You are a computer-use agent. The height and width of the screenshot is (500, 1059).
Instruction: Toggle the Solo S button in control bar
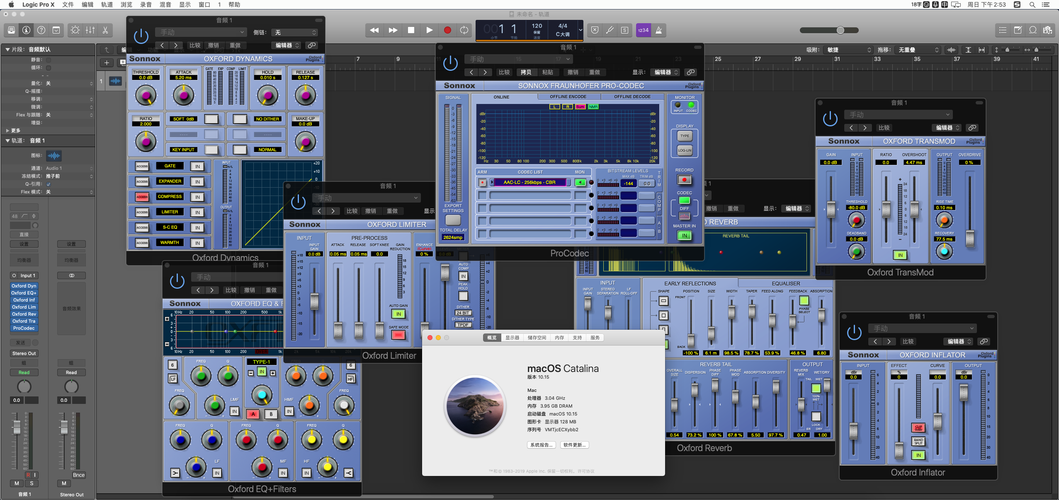click(624, 30)
